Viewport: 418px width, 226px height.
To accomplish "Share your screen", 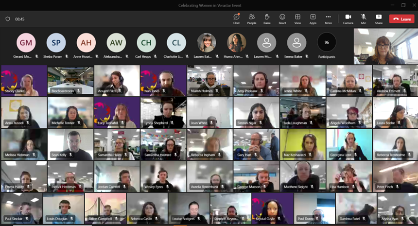I will click(379, 19).
